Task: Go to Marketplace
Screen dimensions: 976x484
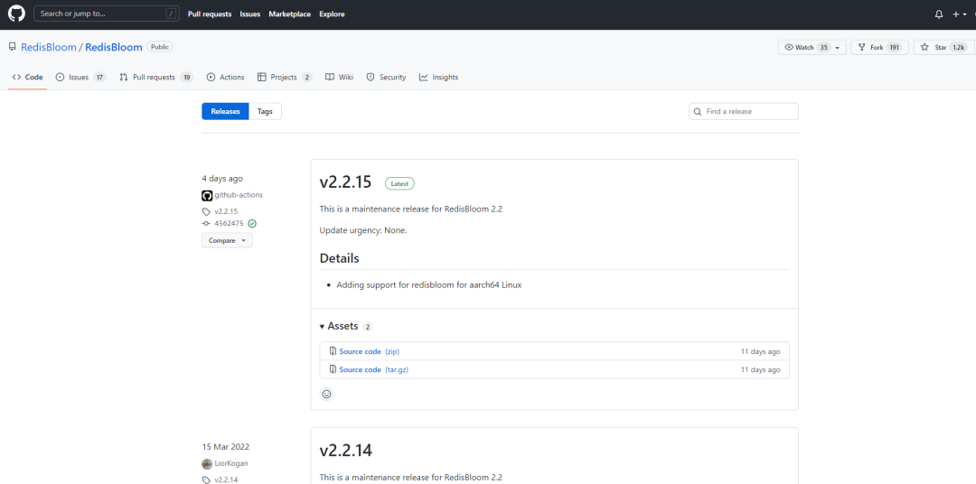Action: click(289, 14)
